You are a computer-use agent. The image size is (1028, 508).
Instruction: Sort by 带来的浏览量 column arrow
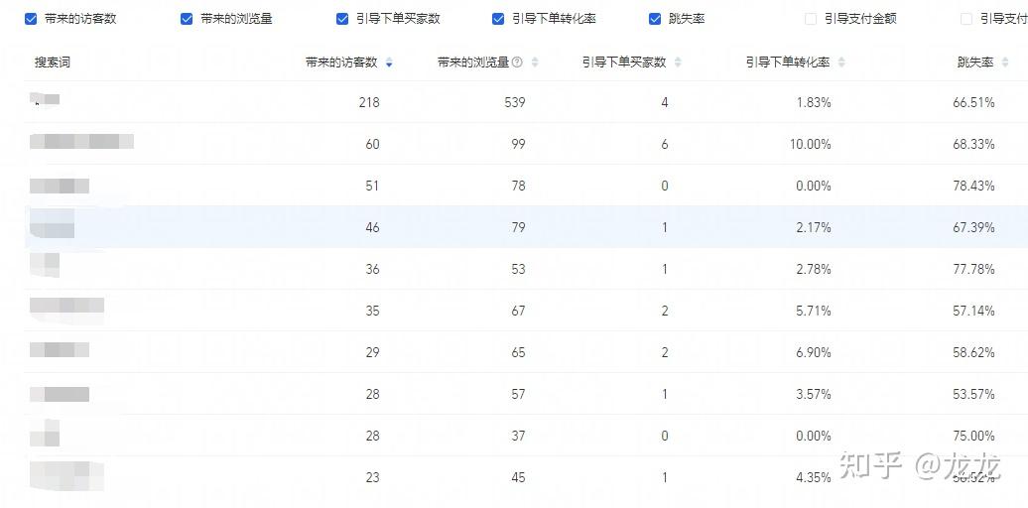point(535,63)
